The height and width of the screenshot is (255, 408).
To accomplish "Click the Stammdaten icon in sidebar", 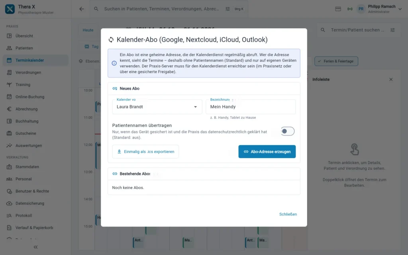I will 9,167.
